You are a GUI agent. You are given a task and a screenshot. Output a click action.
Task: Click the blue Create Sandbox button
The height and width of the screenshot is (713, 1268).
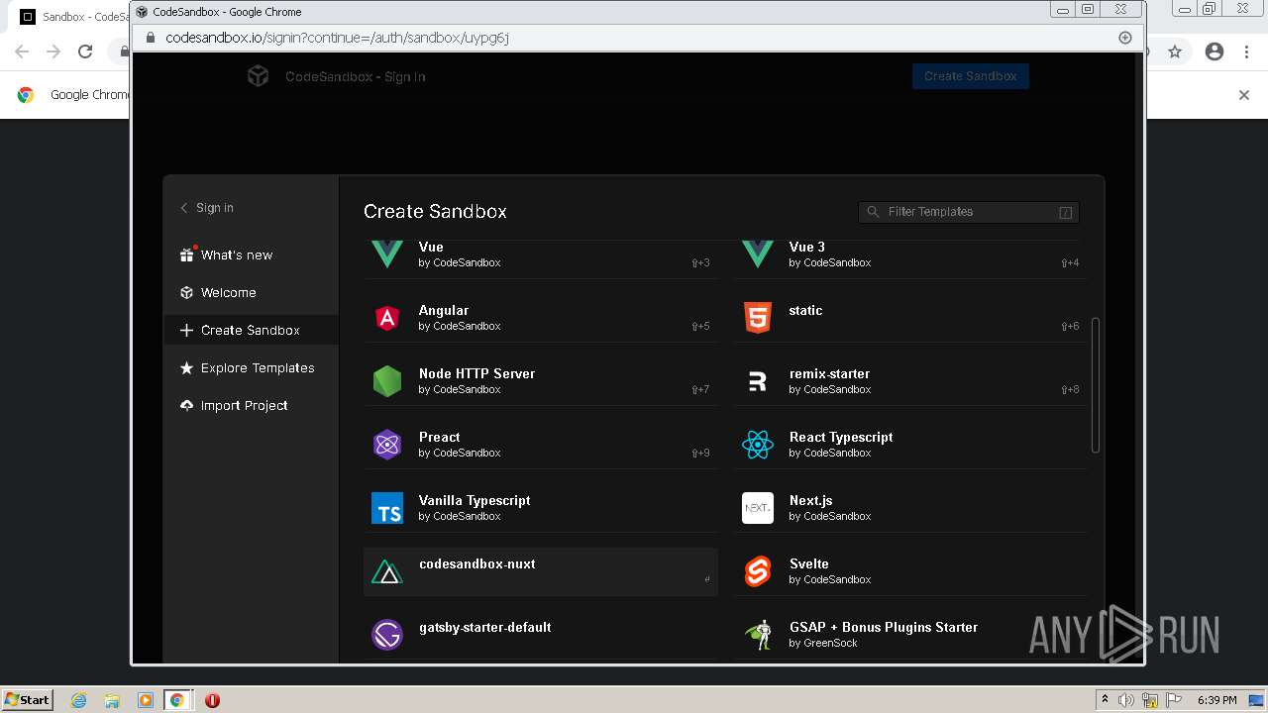pos(971,76)
